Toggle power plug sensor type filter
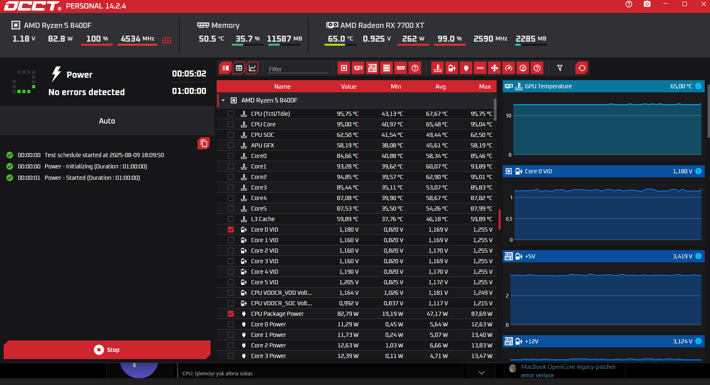Screen dimensions: 710x385 [x=466, y=68]
